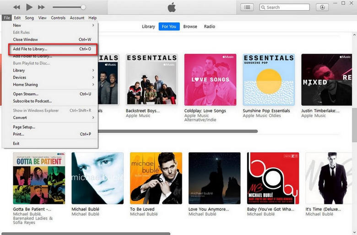Screen dimensions: 357x235
Task: Click the bottom albums horizontal scrollbar
Action: point(86,234)
